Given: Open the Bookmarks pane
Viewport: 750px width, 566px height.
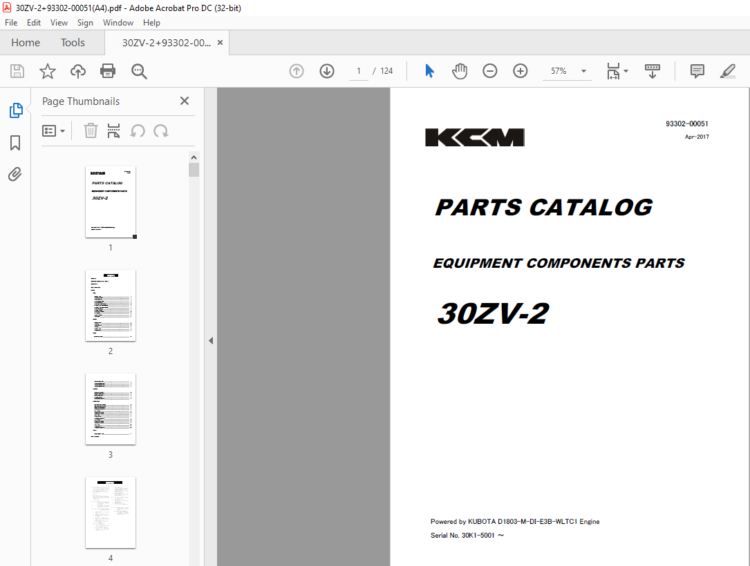Looking at the screenshot, I should (x=15, y=142).
